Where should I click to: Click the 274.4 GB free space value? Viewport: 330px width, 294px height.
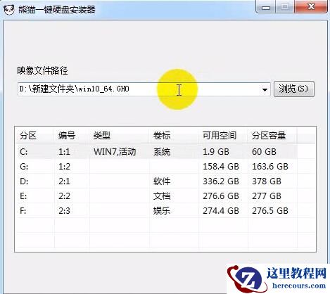click(221, 211)
